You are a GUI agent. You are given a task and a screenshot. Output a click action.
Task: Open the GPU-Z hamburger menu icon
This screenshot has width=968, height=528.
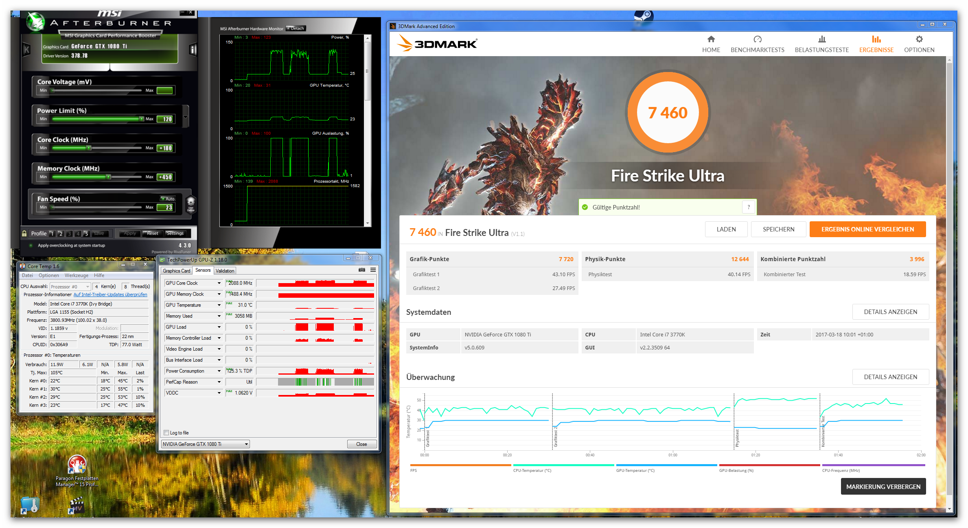click(x=373, y=270)
